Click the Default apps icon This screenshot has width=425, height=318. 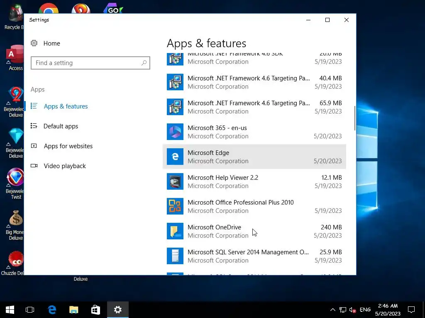point(34,126)
